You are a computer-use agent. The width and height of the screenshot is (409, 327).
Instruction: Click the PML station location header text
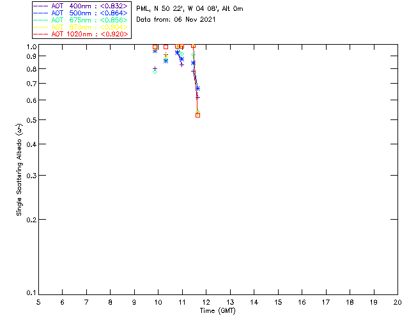coord(190,8)
